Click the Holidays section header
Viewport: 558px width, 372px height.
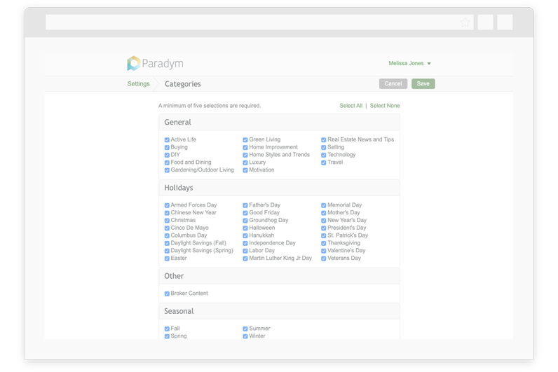[280, 188]
